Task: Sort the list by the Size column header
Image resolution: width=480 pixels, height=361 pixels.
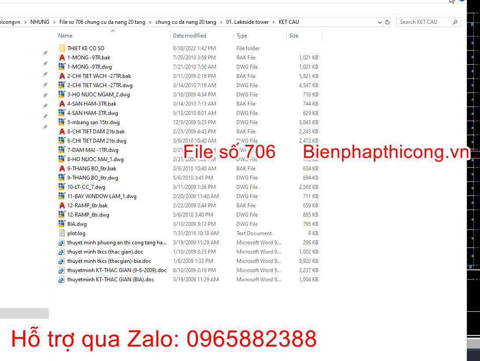Action: [x=294, y=36]
